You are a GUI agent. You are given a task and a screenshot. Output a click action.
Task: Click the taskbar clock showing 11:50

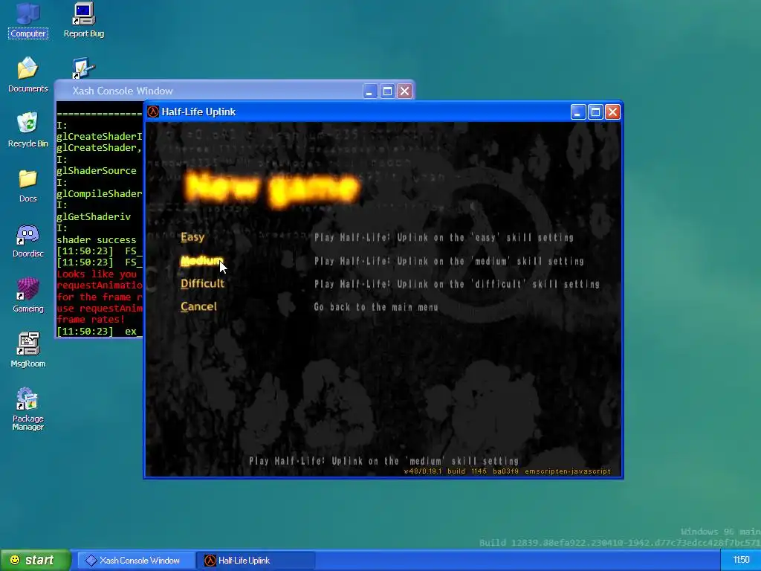(741, 561)
